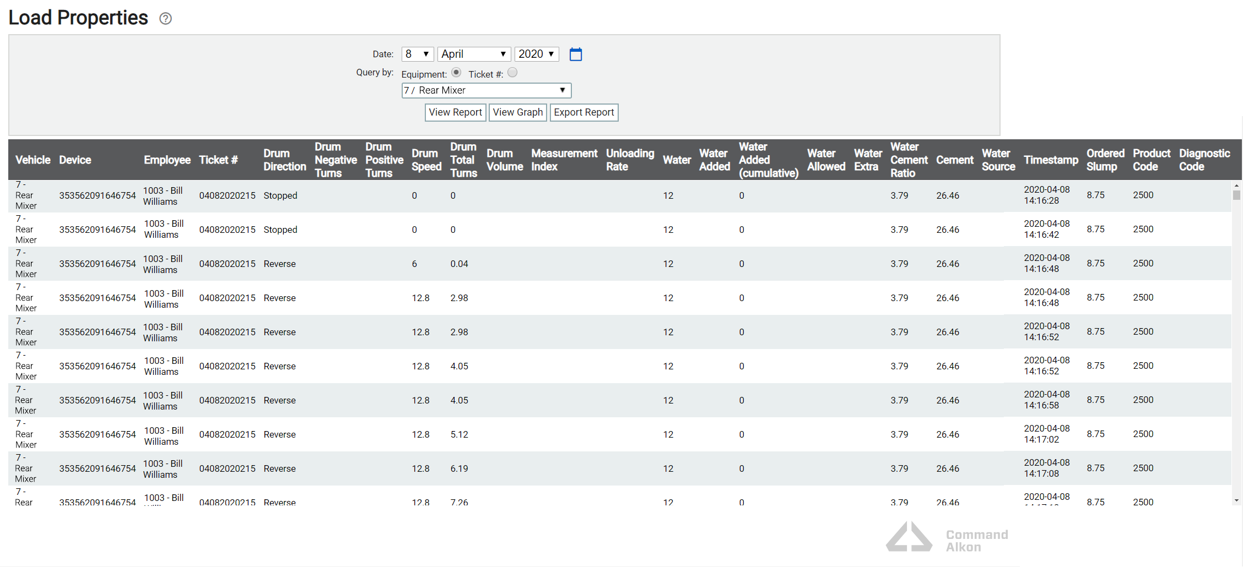Click the Diagnostic Code column header
Image resolution: width=1243 pixels, height=567 pixels.
point(1204,160)
